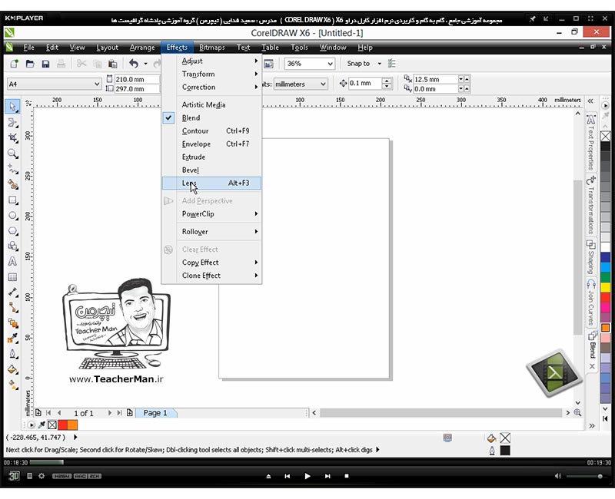Click the zoom navigator icon
The image size is (615, 499).
pyautogui.click(x=578, y=412)
